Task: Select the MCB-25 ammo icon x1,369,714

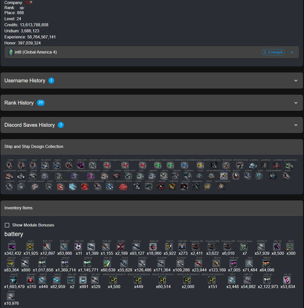Action: (x=65, y=263)
